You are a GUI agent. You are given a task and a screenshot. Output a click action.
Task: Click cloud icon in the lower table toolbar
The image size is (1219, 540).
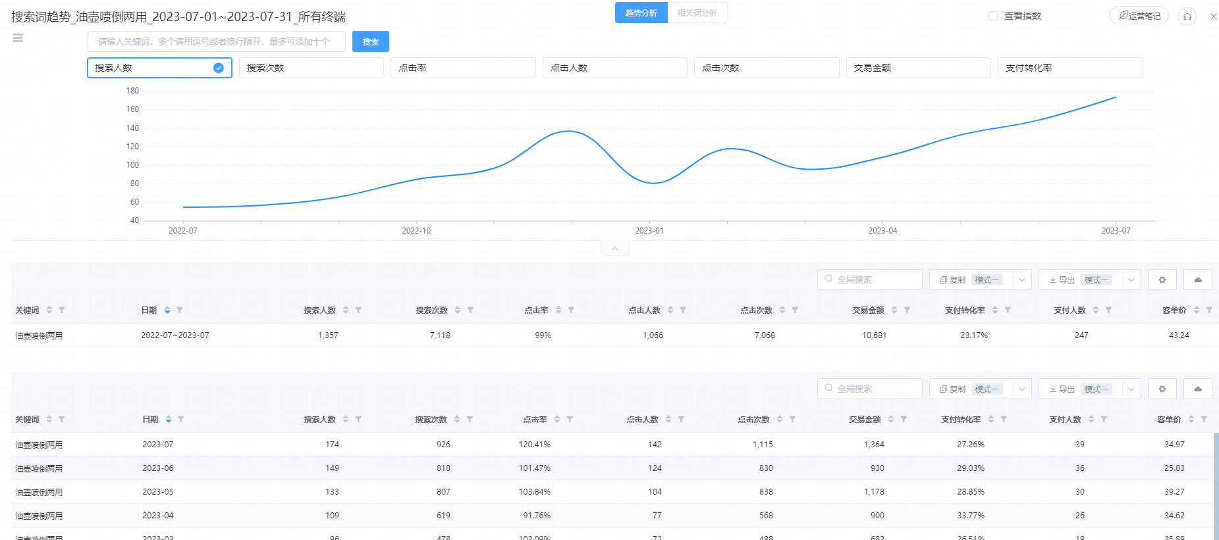click(1197, 389)
